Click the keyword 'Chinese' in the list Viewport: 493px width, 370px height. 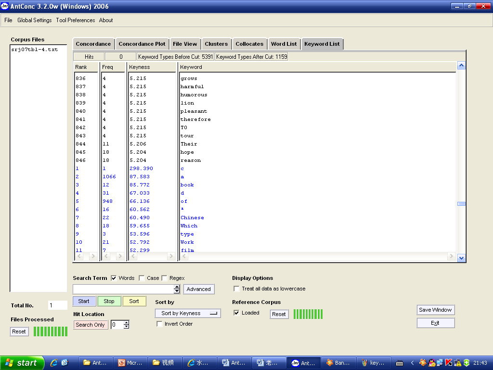point(192,218)
